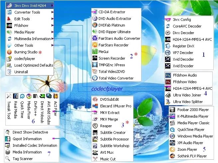Click the Music Cut scissors icon
This screenshot has height=163, width=218.
pos(95,159)
